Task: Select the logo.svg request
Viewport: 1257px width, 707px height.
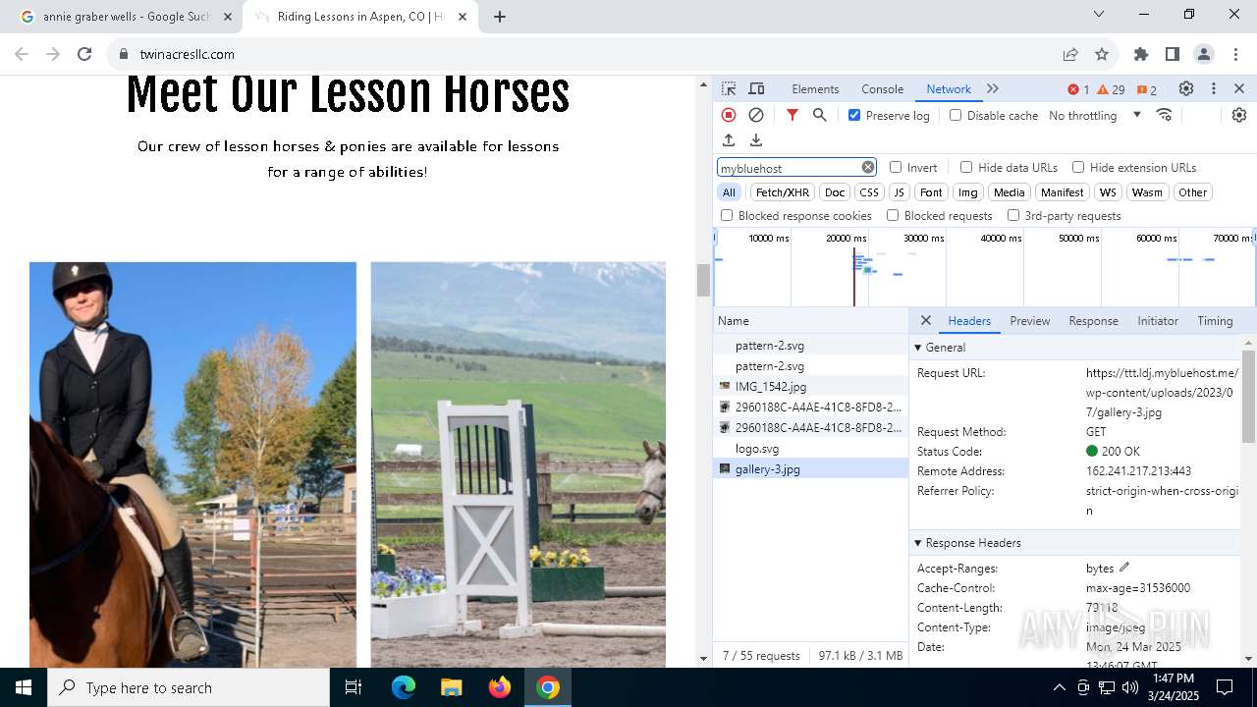Action: (x=811, y=448)
